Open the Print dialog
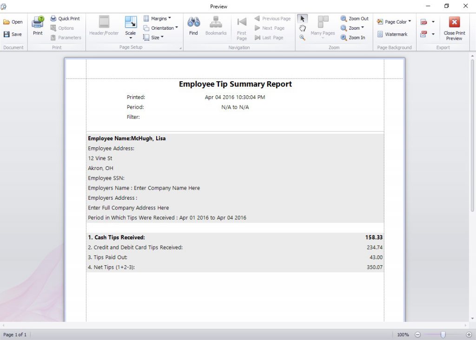The width and height of the screenshot is (476, 340). (37, 27)
